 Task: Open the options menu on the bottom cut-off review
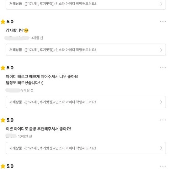[x=163, y=166]
